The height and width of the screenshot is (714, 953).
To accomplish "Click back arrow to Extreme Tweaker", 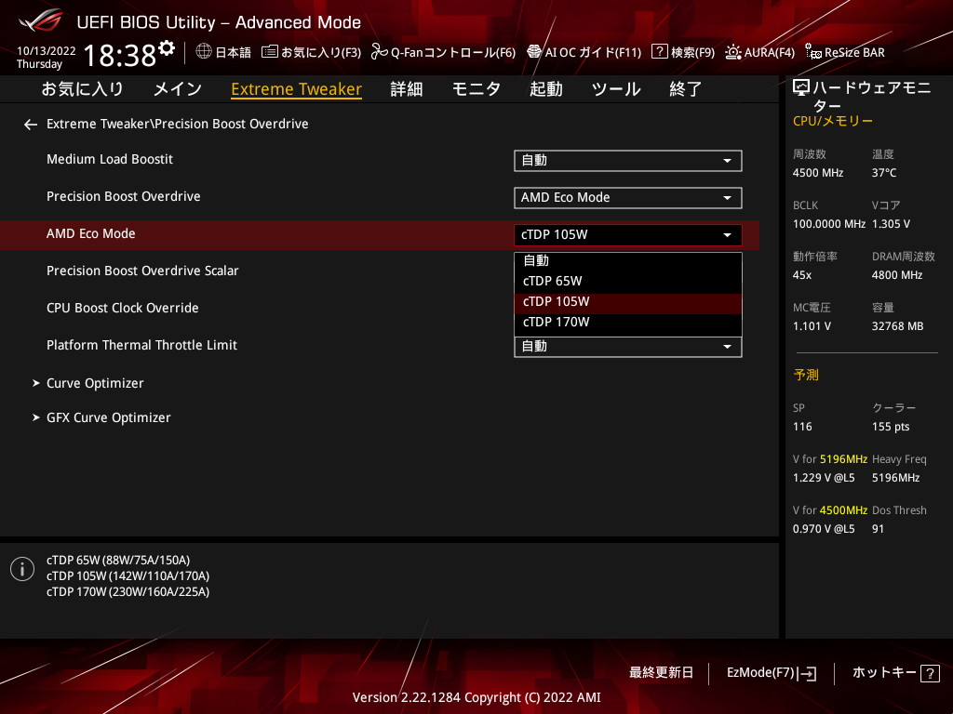I will (x=31, y=125).
